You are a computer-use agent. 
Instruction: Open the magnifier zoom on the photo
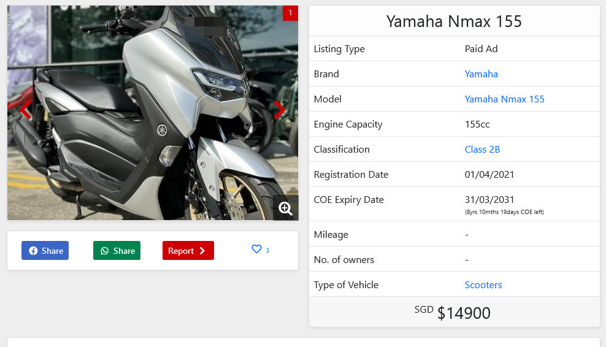tap(285, 208)
